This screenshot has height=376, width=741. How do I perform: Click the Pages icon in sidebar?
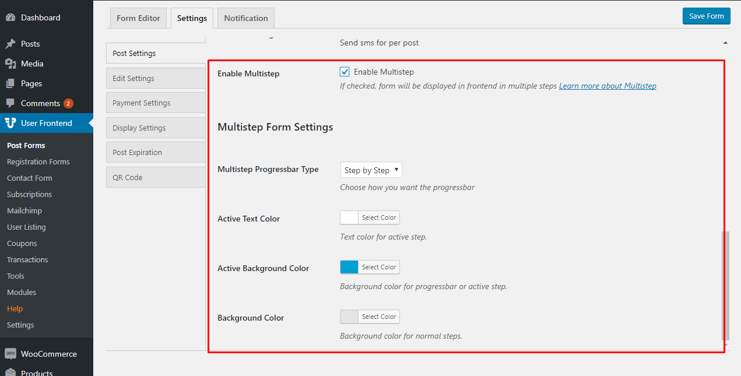[10, 83]
